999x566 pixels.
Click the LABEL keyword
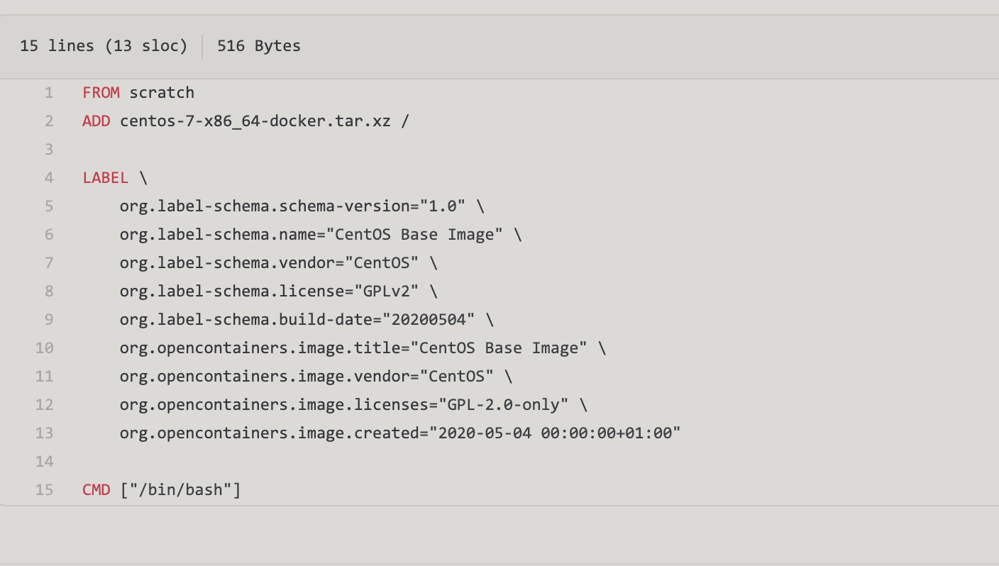[x=106, y=178]
